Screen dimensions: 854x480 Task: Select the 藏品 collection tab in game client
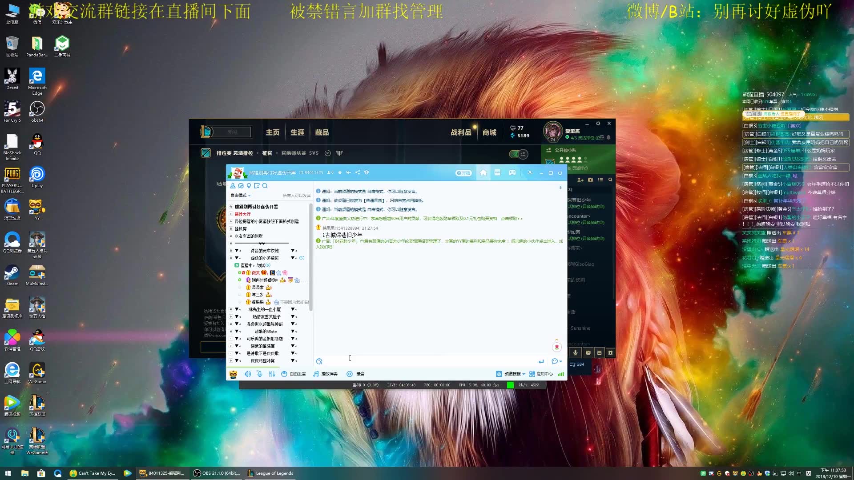322,131
